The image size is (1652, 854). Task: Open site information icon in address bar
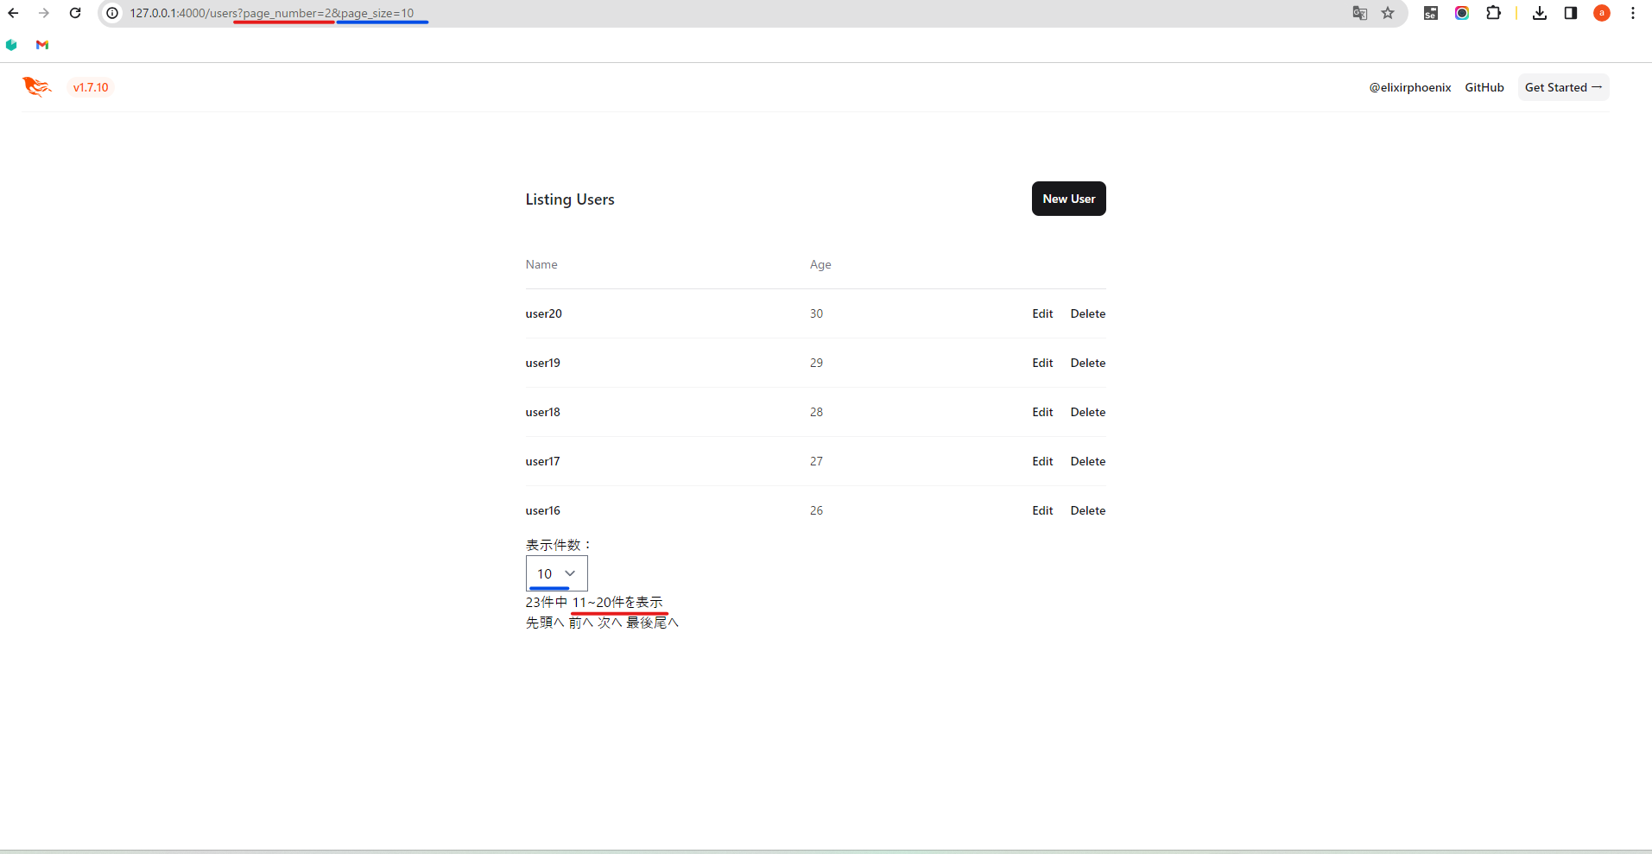pyautogui.click(x=112, y=13)
